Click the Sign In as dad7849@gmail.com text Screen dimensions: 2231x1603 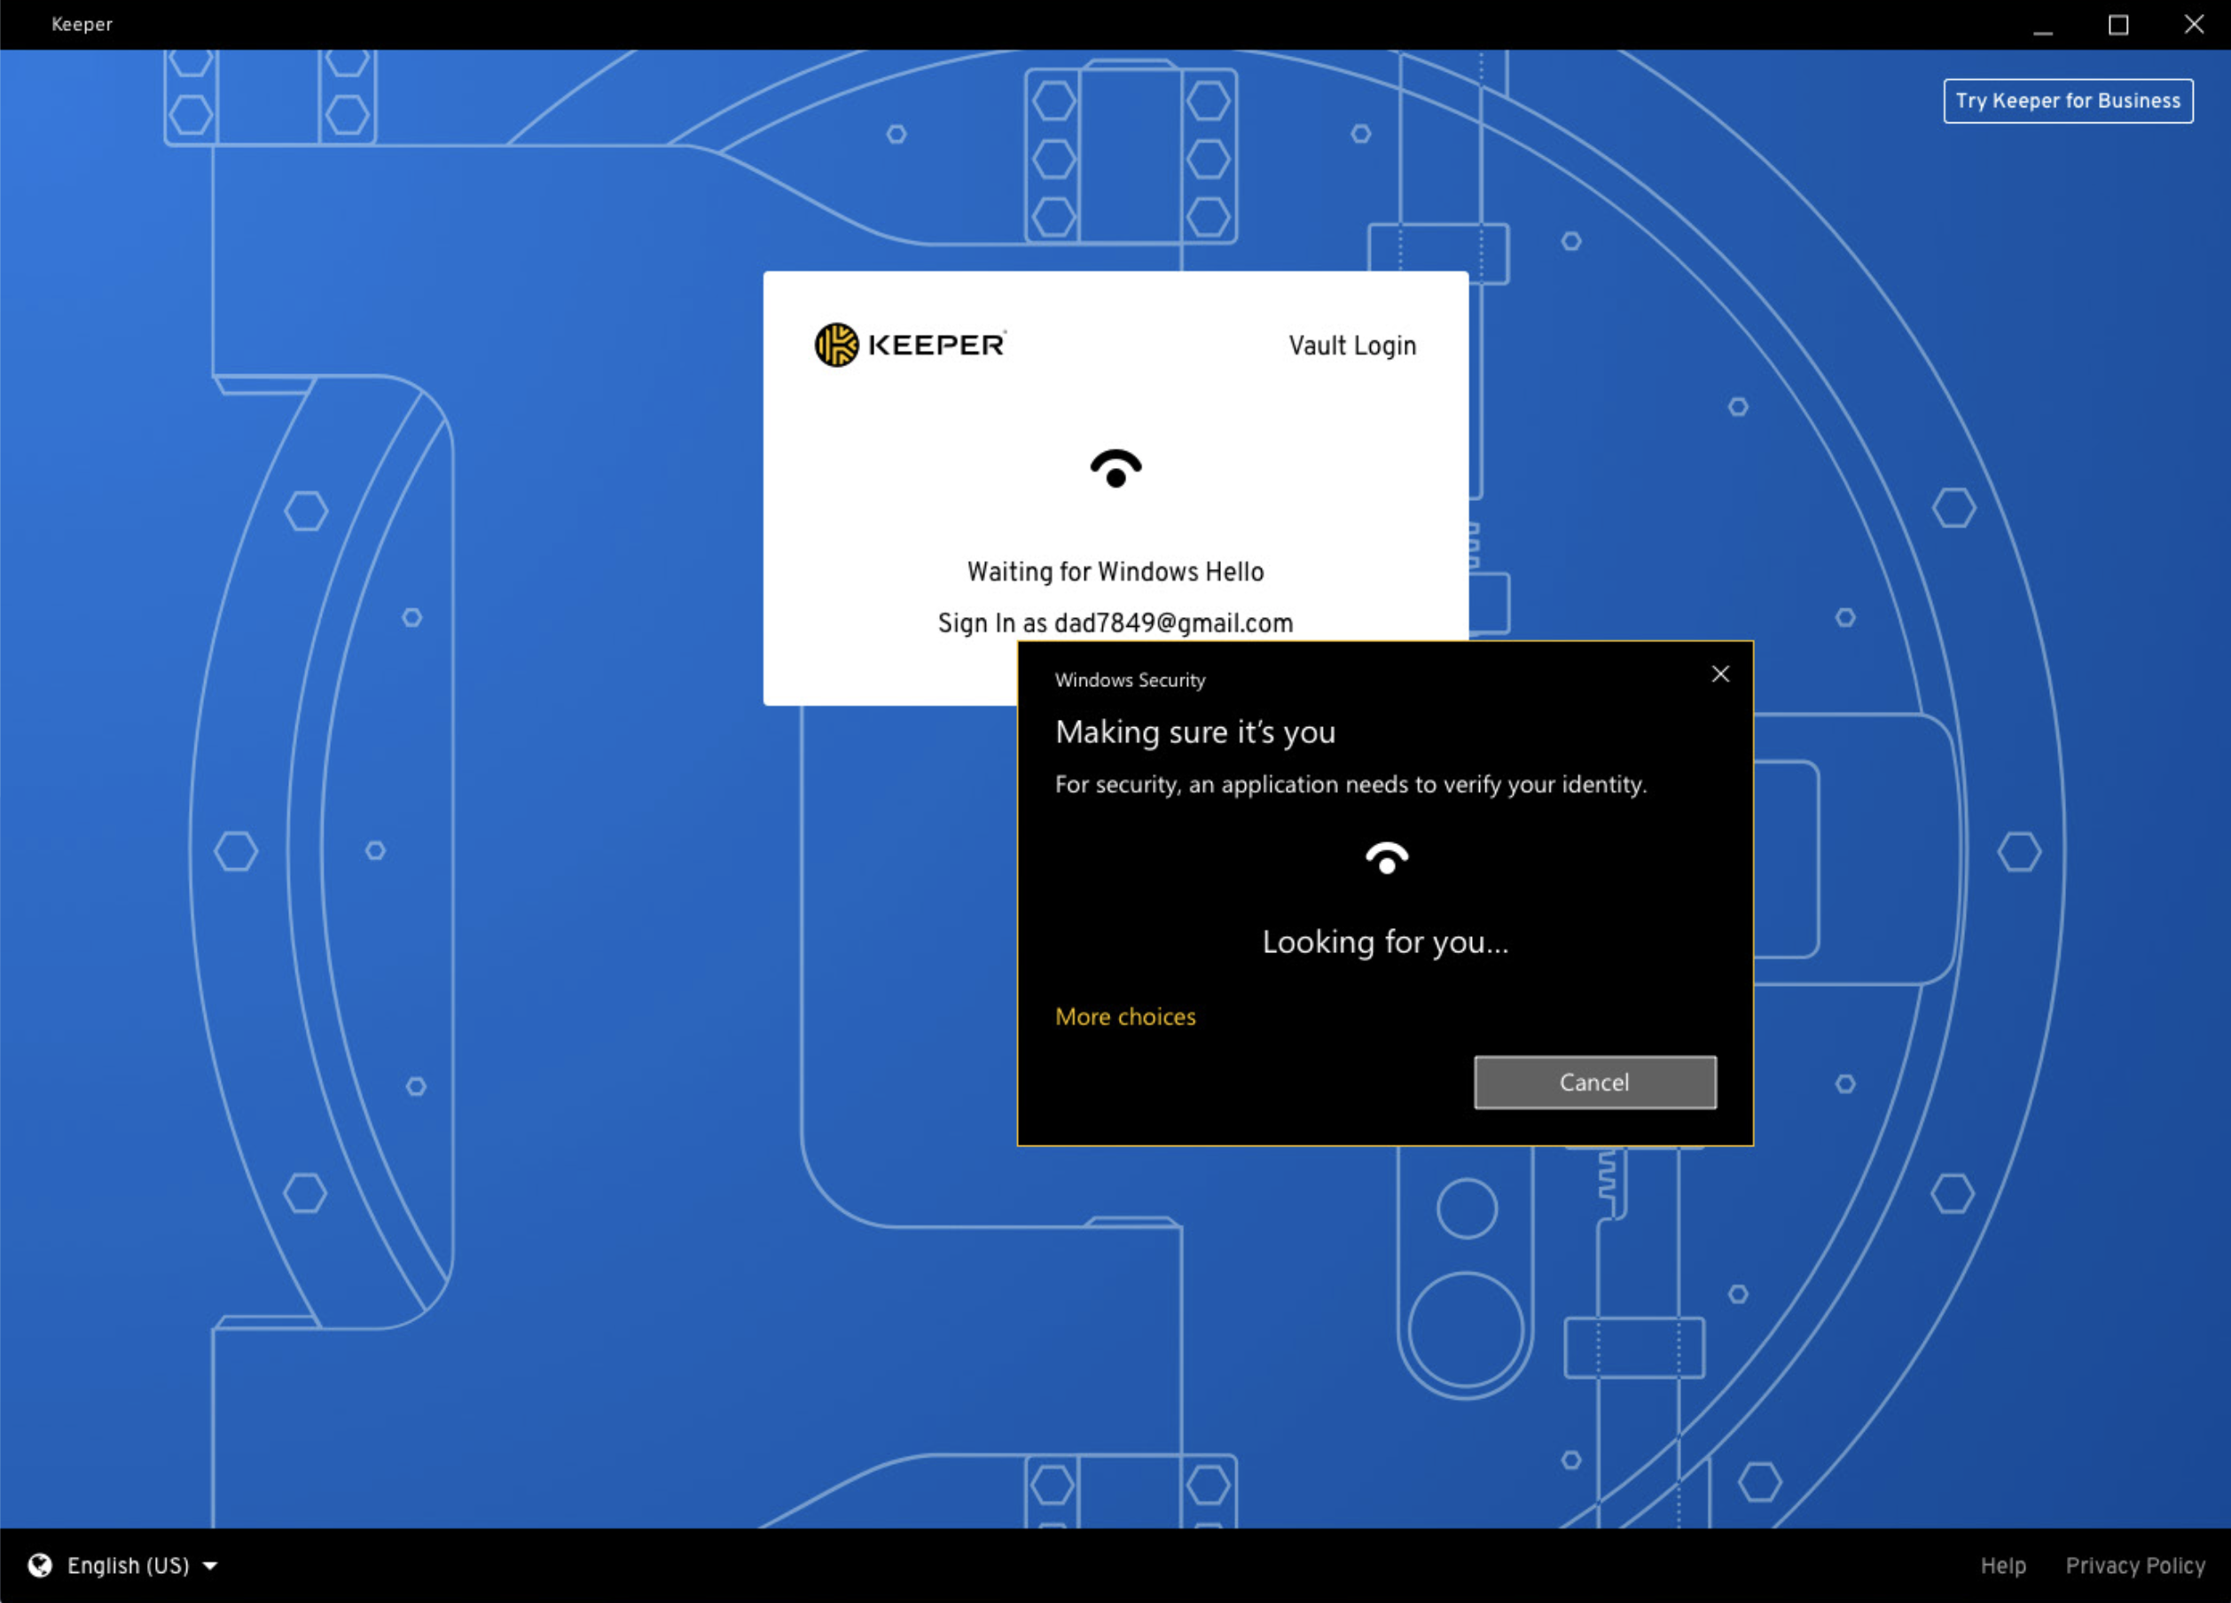pyautogui.click(x=1115, y=623)
